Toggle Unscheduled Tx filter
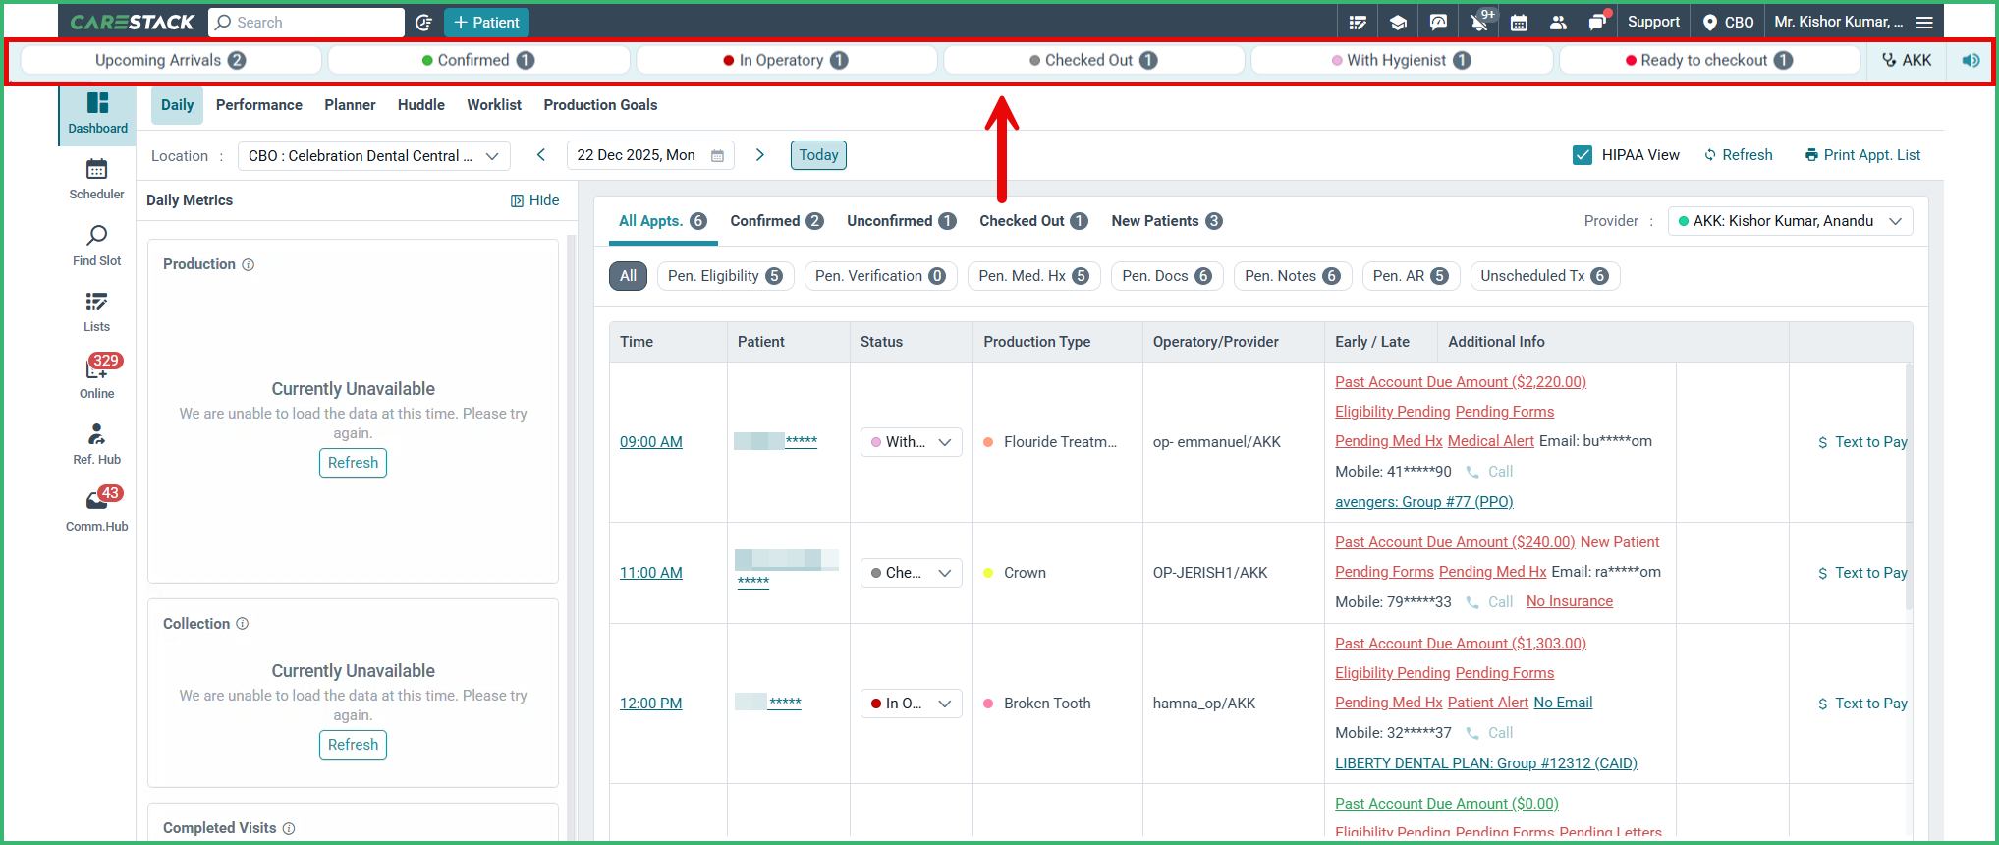 point(1544,276)
